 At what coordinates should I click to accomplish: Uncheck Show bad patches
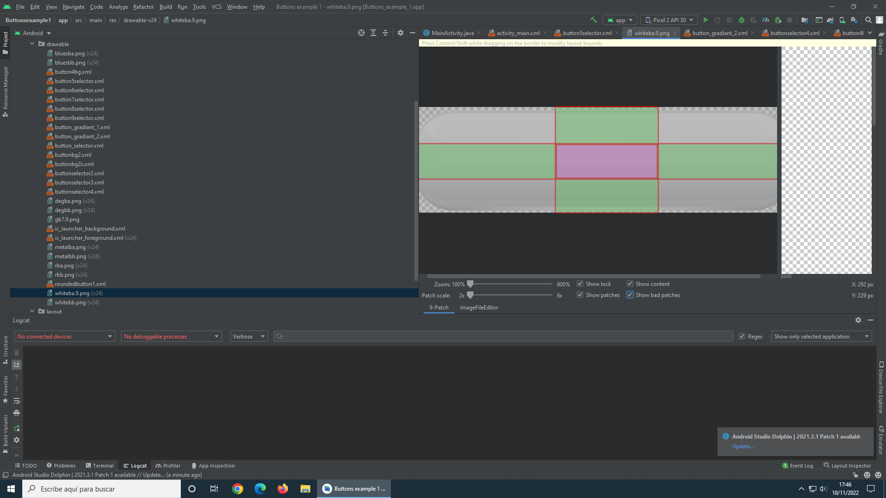(x=630, y=295)
